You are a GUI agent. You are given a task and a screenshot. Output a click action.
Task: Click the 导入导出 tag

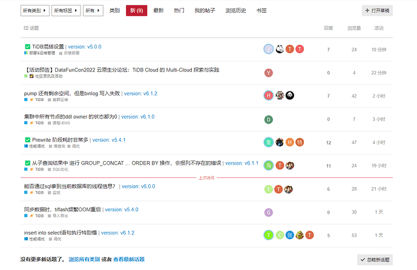coord(58,216)
